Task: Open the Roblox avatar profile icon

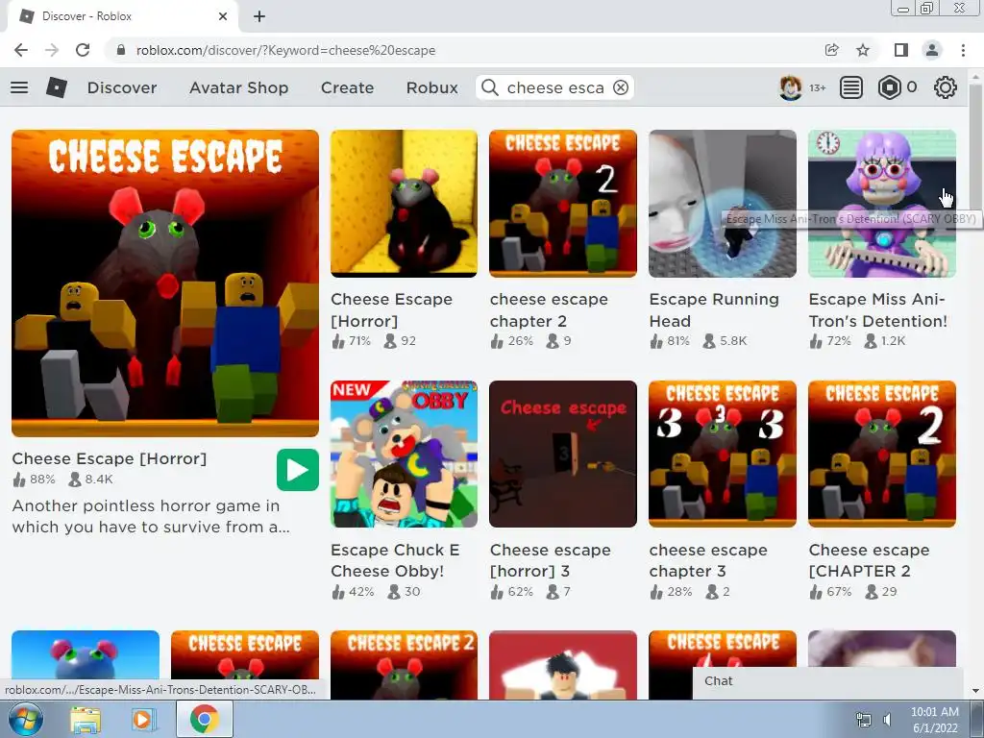Action: 790,87
